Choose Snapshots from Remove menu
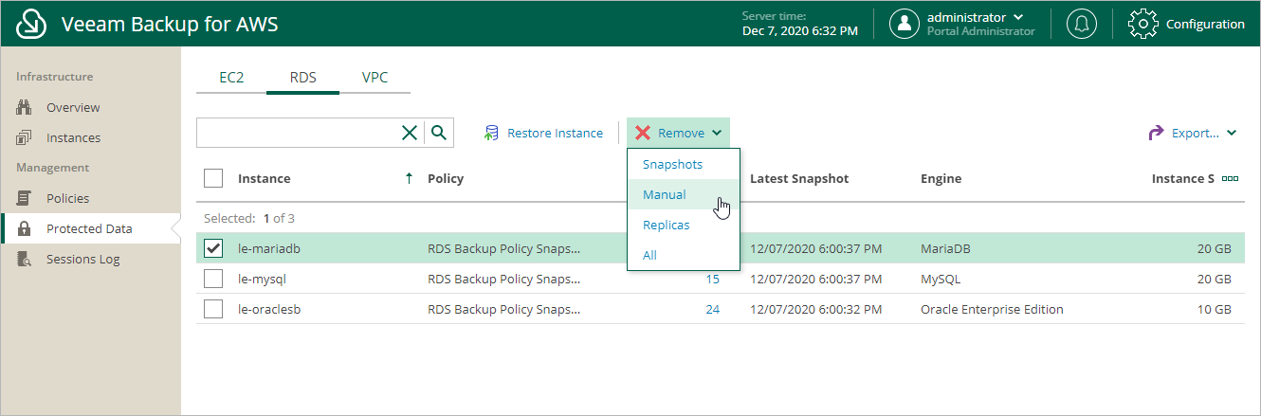Screen dimensions: 1261x416 tap(683, 164)
